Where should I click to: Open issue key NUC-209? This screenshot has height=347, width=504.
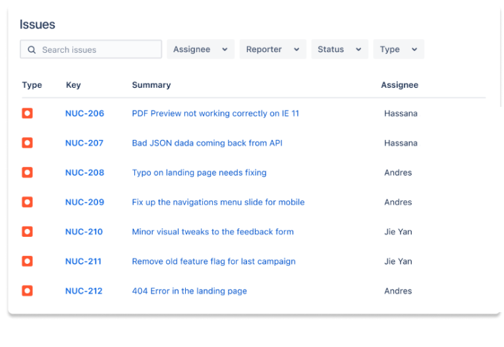pyautogui.click(x=85, y=202)
